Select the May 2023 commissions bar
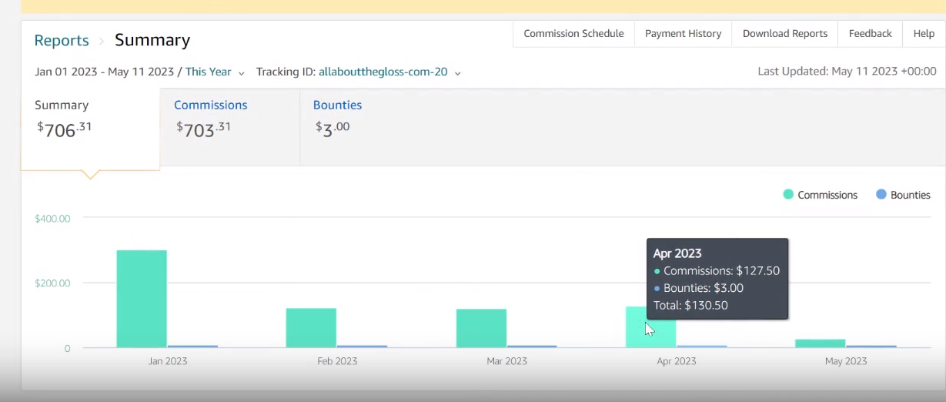946x402 pixels. coord(821,343)
